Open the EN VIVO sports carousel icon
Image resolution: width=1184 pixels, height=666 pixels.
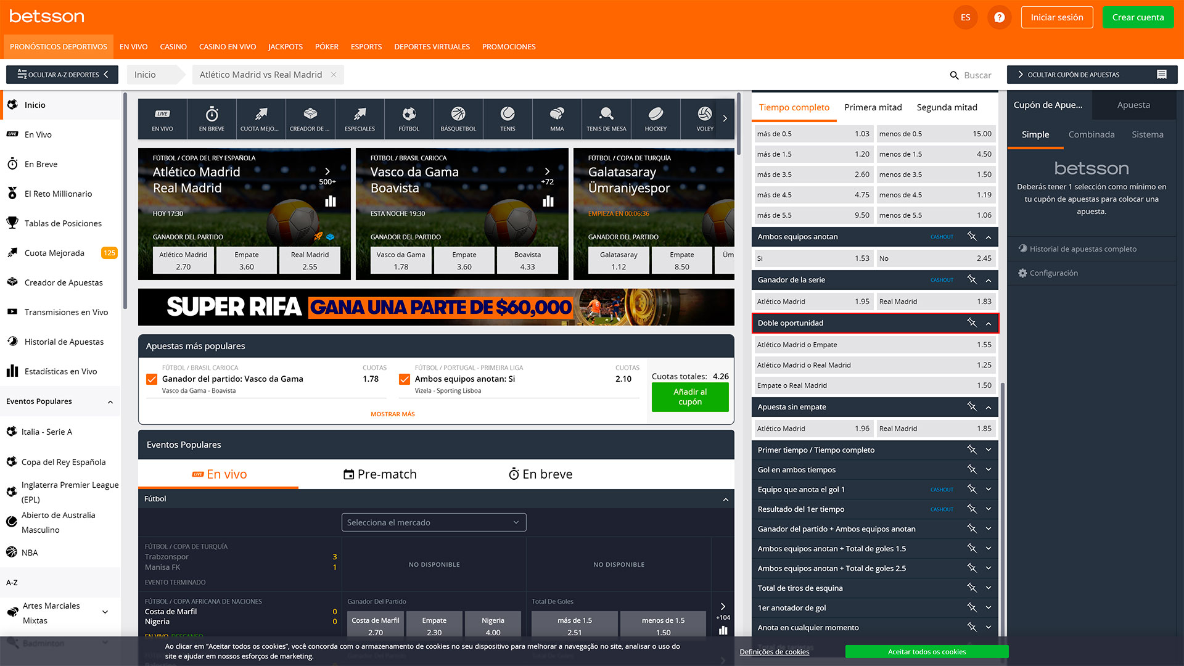[162, 118]
